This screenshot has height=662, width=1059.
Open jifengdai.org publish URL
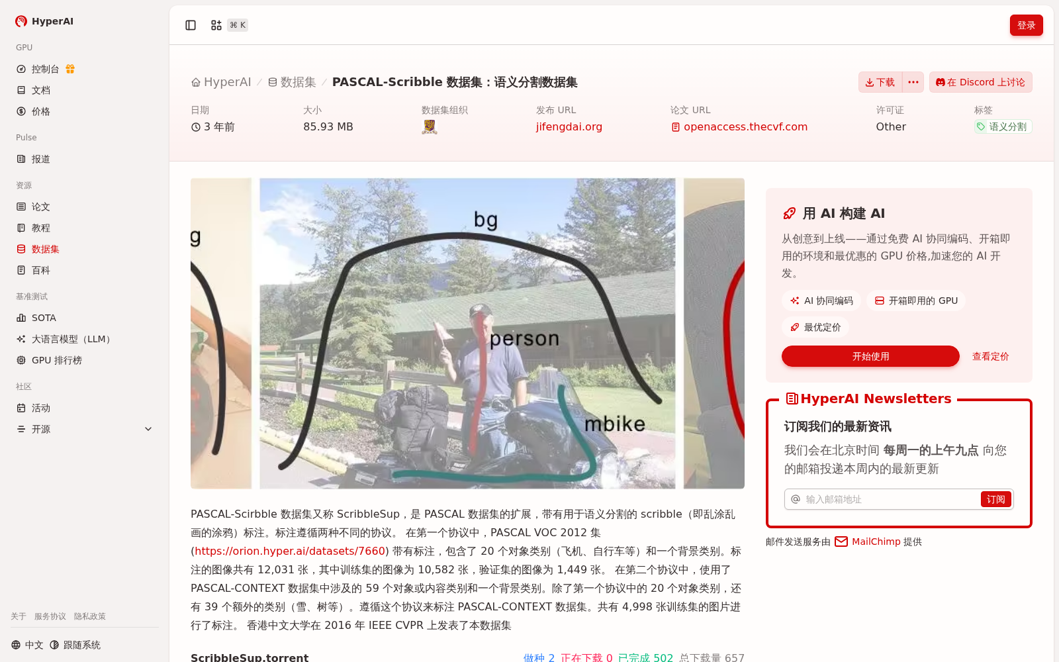coord(569,126)
